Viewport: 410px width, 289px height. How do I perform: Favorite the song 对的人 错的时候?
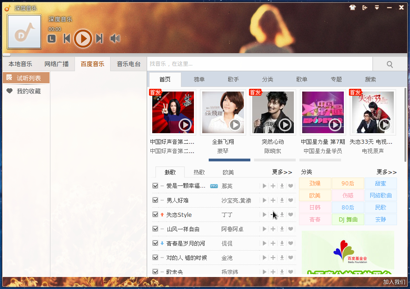[291, 258]
